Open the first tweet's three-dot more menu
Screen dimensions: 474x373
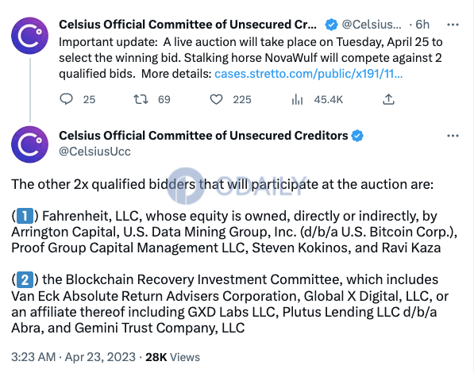point(453,25)
